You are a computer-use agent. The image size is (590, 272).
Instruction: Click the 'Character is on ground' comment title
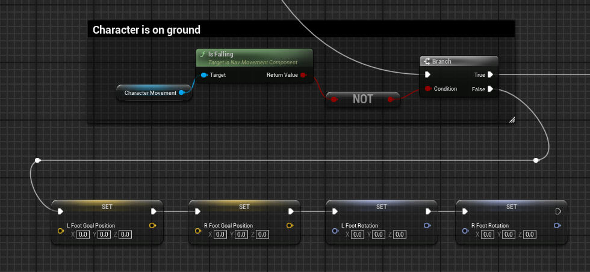coord(146,29)
